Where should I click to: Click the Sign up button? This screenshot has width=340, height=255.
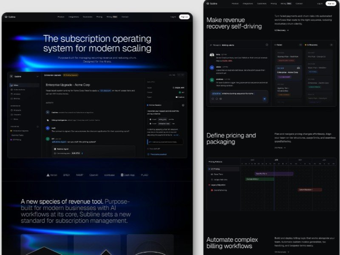(184, 17)
